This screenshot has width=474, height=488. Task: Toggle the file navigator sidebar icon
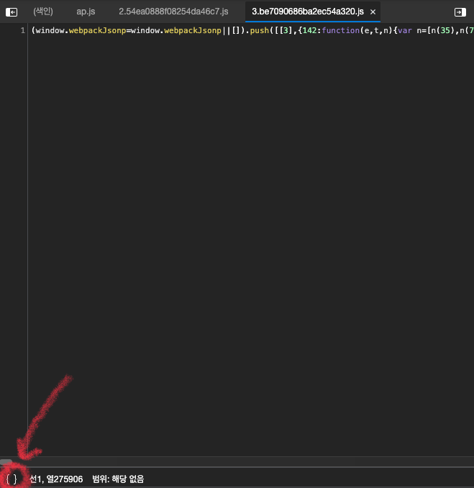pos(12,12)
